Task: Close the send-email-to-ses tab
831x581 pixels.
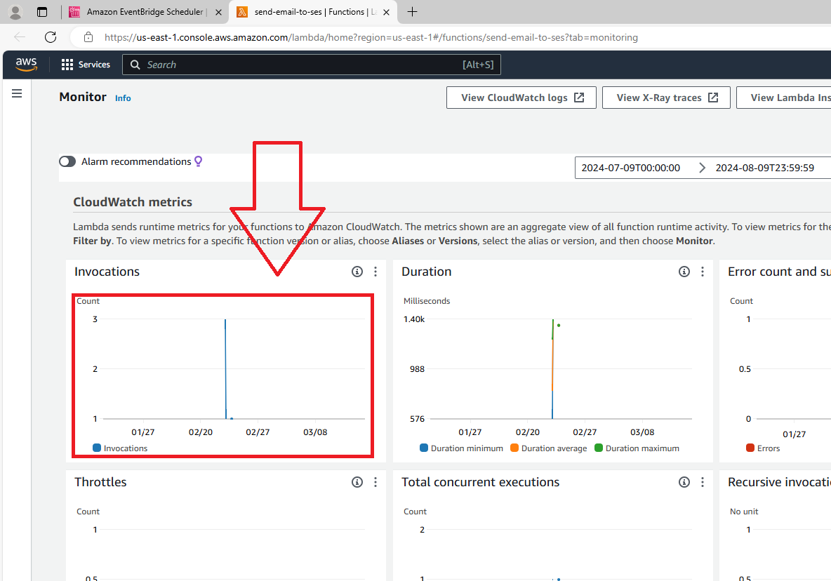Action: 386,12
